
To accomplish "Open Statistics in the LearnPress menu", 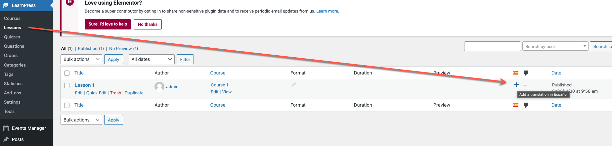I will 13,83.
